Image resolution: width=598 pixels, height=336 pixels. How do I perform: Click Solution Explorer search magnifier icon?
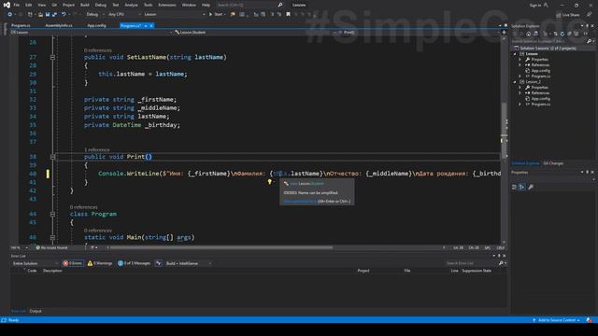click(590, 41)
